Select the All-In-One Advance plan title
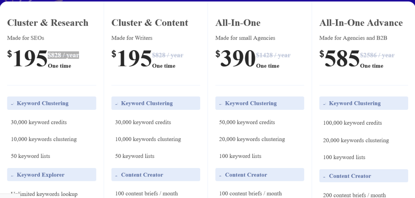 (361, 23)
